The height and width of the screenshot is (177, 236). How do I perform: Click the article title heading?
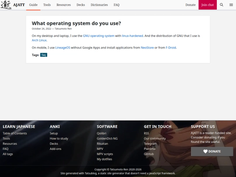pos(76,23)
